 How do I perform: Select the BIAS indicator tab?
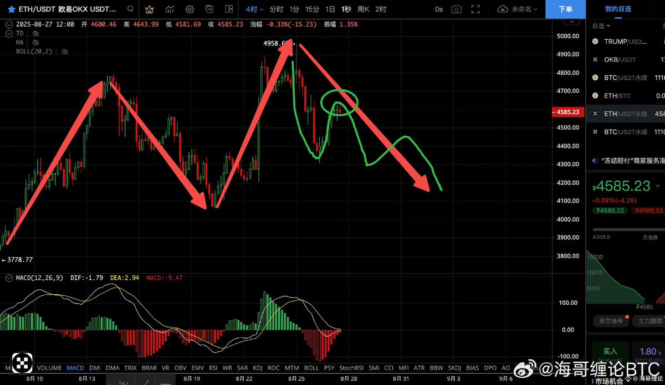[x=473, y=368]
